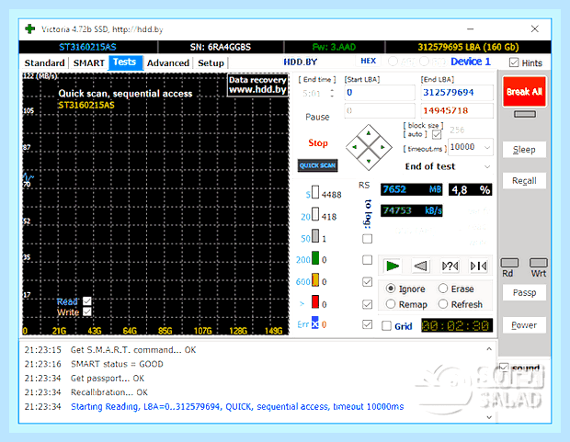This screenshot has height=442, width=570.
Task: Toggle block size auto checkbox
Action: [437, 135]
